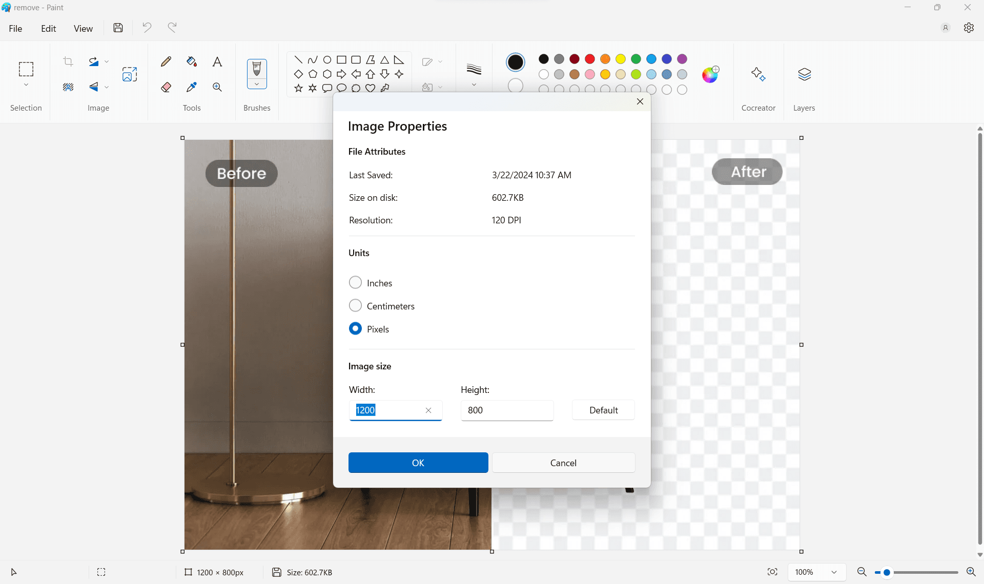Select the Pencil tool

coord(166,62)
